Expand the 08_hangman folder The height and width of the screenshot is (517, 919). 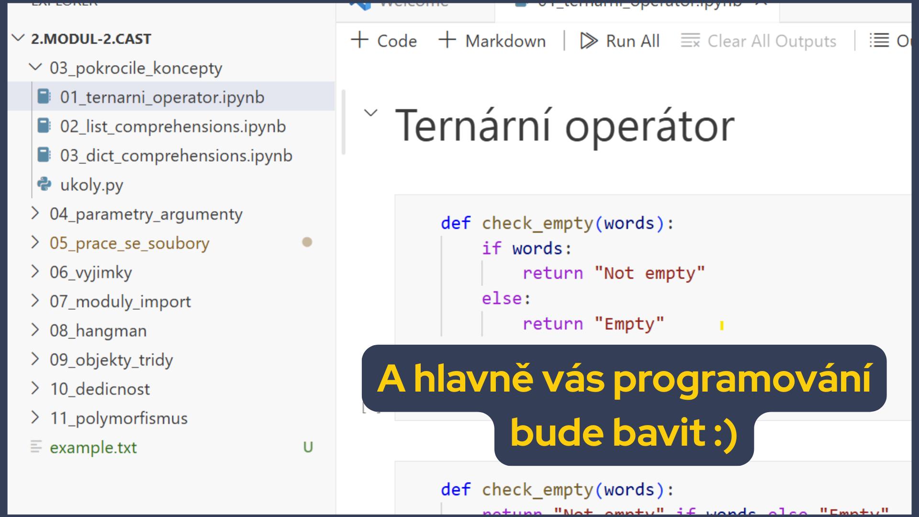coord(35,330)
